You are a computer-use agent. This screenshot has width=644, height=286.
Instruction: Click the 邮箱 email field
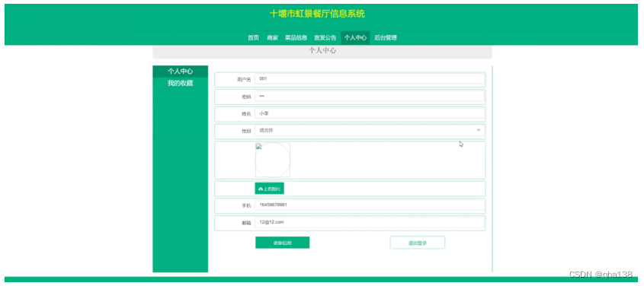370,223
